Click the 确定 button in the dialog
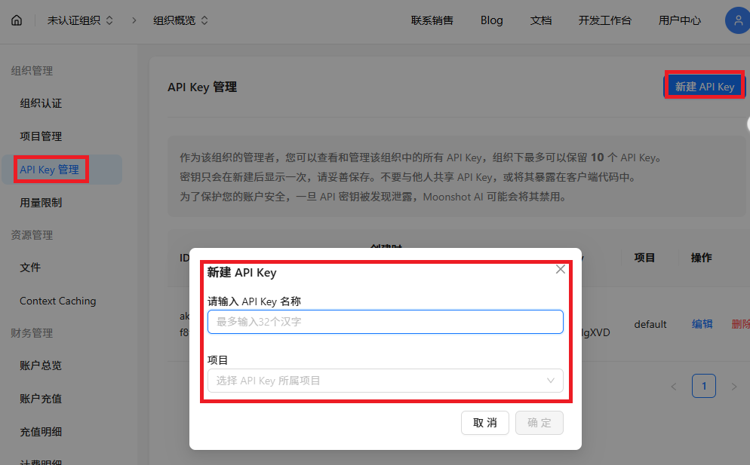 click(539, 423)
